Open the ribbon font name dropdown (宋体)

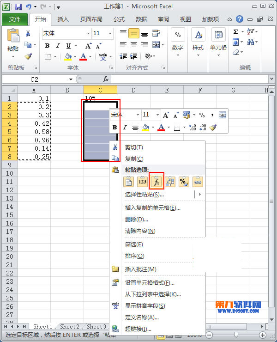(x=88, y=34)
